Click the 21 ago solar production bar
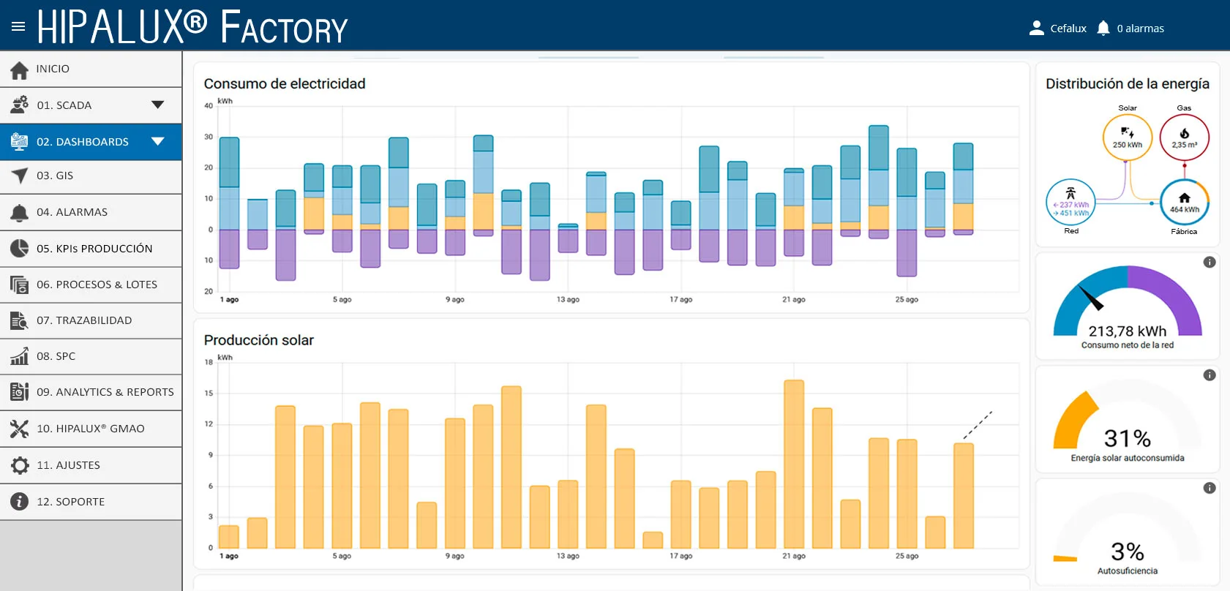 [x=794, y=464]
